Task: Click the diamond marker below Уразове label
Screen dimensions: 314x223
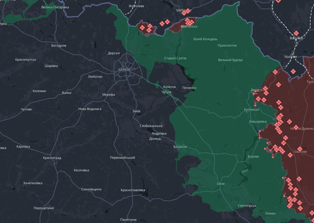Action: 293,71
